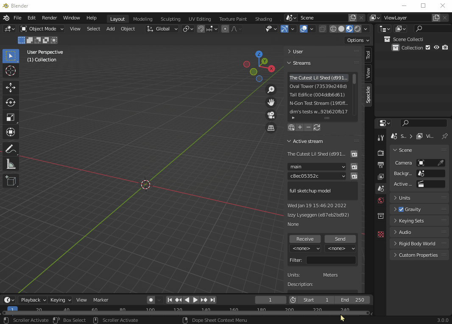Toggle viewport gizmos display
Screen dimensions: 452x324
click(284, 29)
